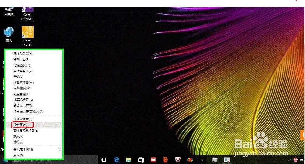Open McAfee shield taskbar icon
Screen dimensions: 305x164
[178, 160]
